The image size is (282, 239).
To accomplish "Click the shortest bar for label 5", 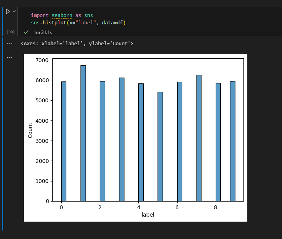I will pos(160,147).
